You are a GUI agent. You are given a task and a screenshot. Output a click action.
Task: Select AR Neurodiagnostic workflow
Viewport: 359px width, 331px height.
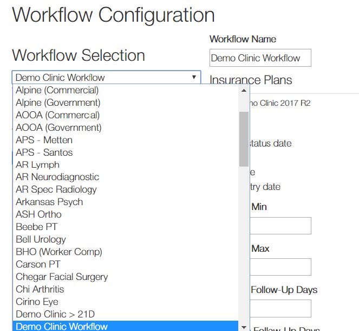tap(57, 177)
